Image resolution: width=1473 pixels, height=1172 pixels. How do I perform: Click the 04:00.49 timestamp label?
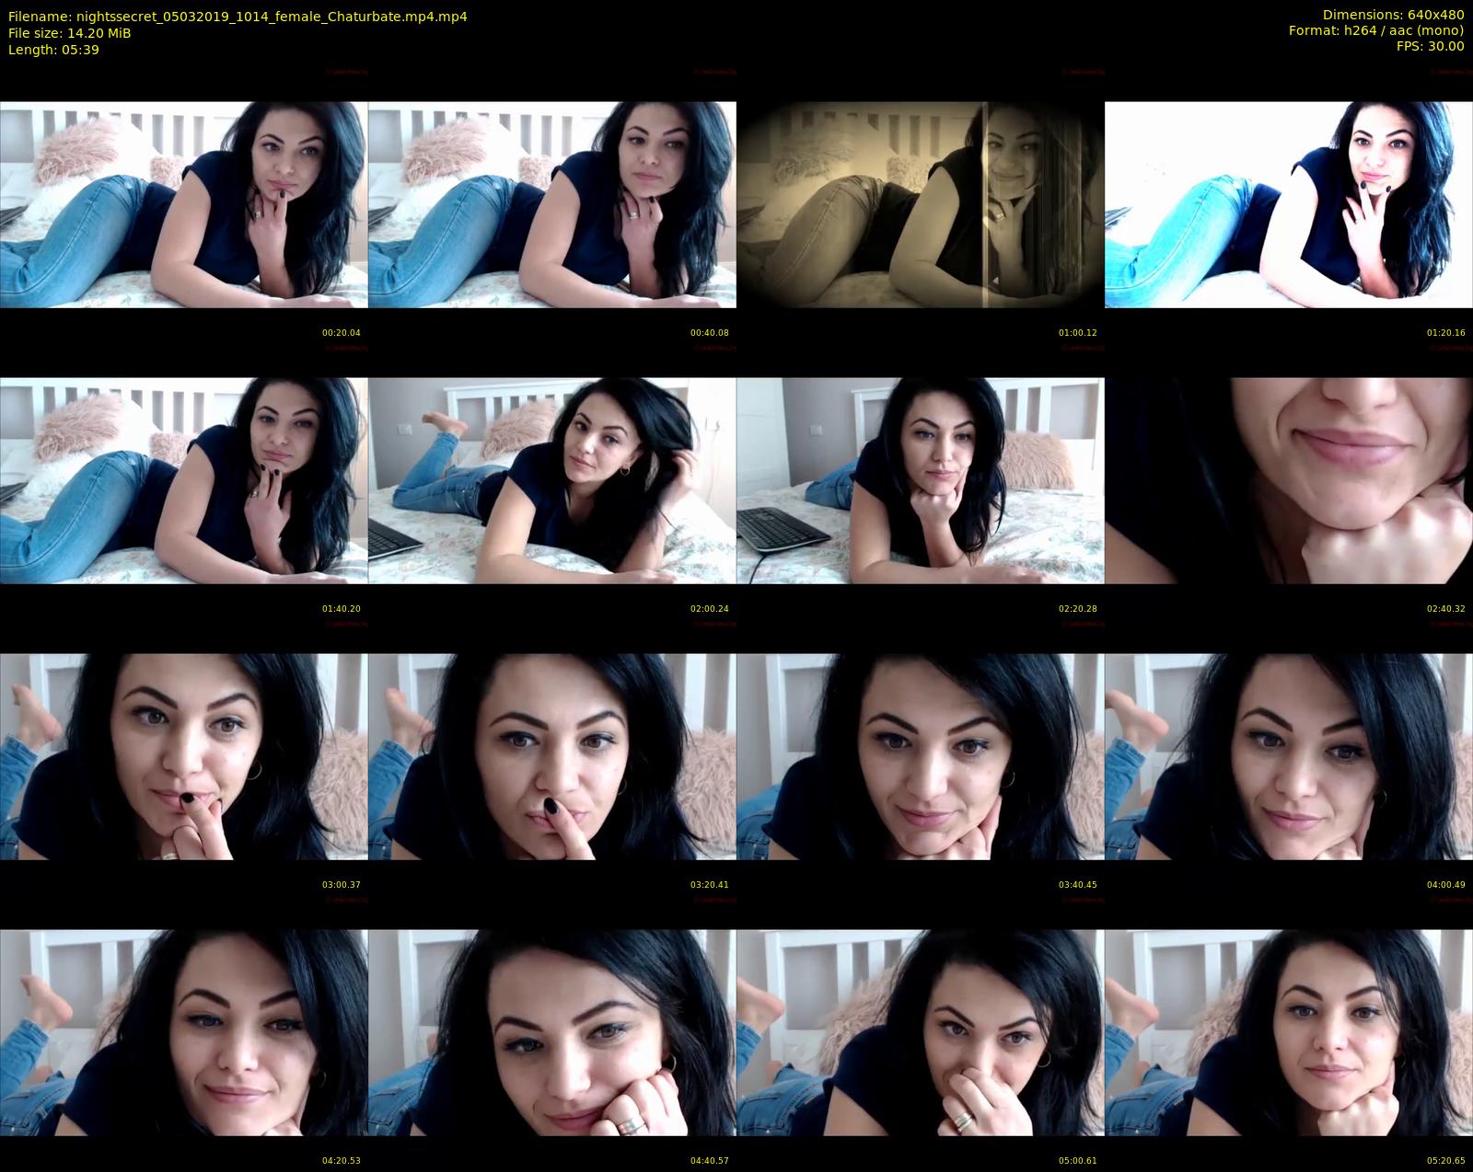[x=1446, y=885]
